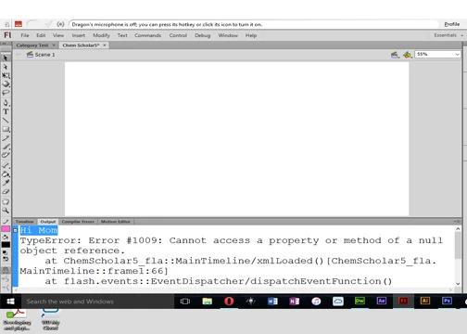Click the black fill color swatch

point(6,245)
